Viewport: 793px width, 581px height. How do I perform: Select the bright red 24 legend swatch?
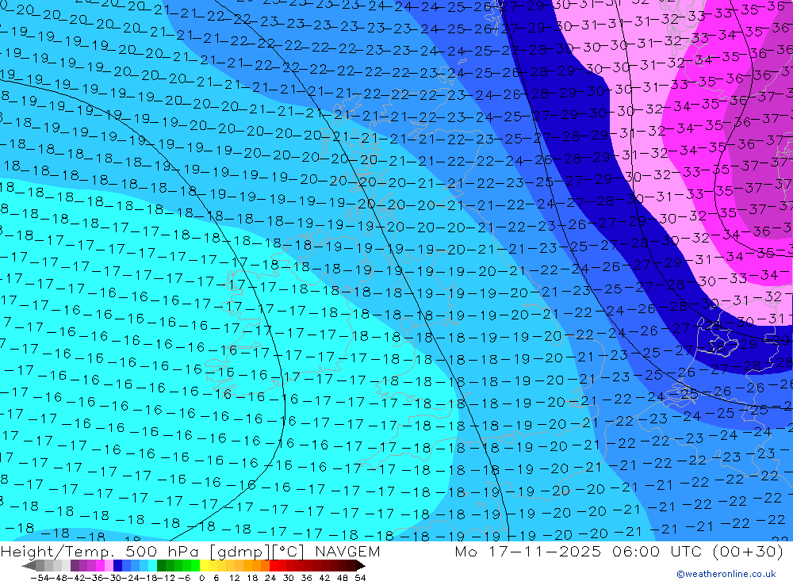coord(274,565)
